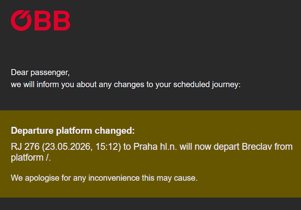Click the word 'changed:' in the bold heading
The height and width of the screenshot is (210, 301).
(x=115, y=131)
